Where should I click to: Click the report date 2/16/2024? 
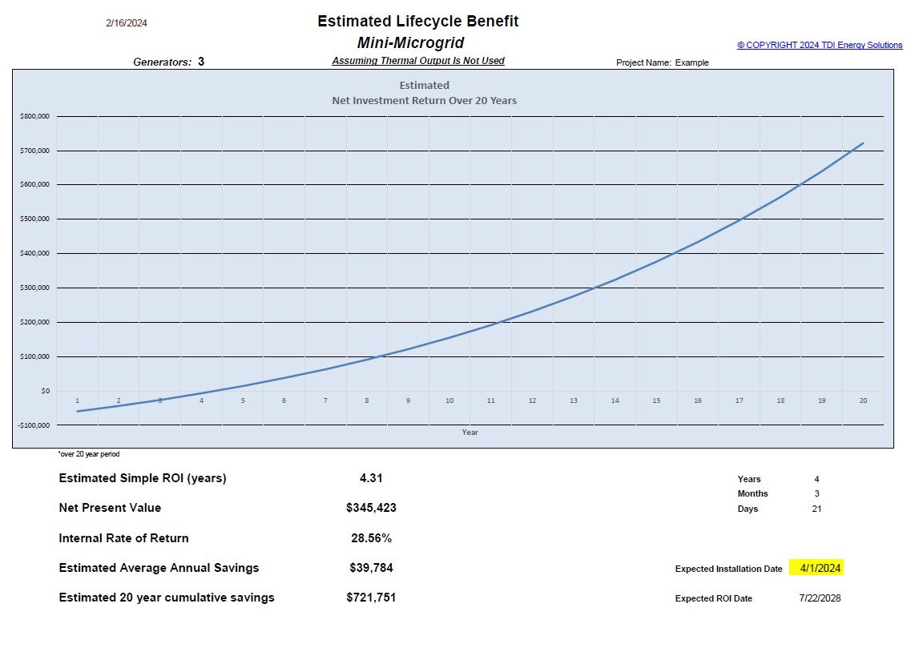coord(125,23)
